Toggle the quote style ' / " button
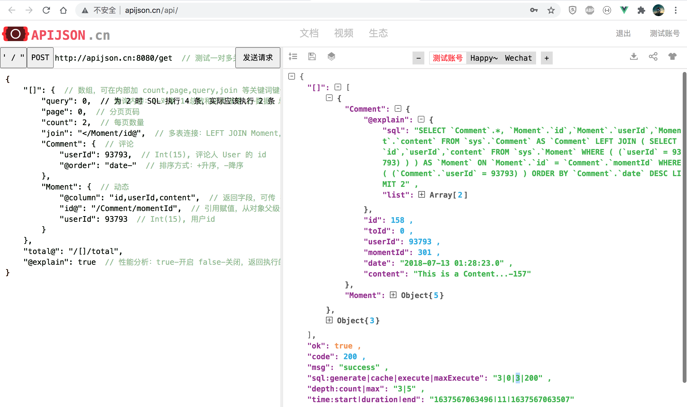The width and height of the screenshot is (687, 407). [x=13, y=58]
